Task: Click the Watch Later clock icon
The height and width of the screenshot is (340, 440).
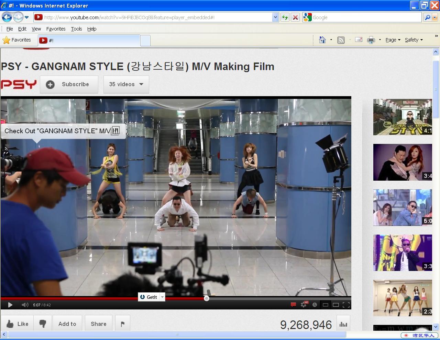Action: click(x=315, y=305)
